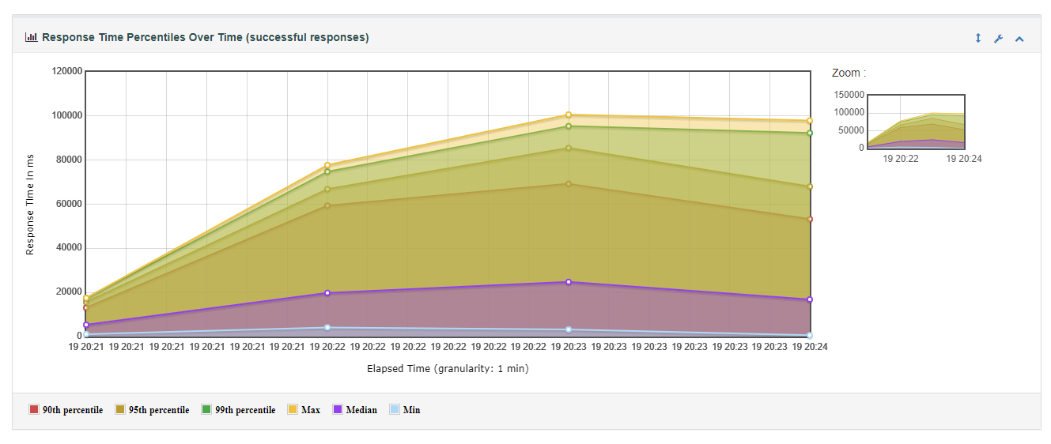Screen dimensions: 1051x444
Task: Click the Median data point at 20:22
Action: (327, 293)
